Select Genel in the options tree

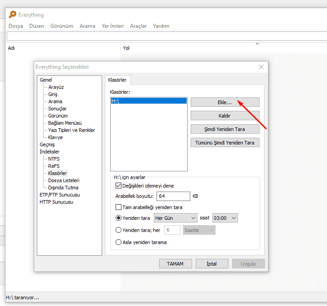46,80
